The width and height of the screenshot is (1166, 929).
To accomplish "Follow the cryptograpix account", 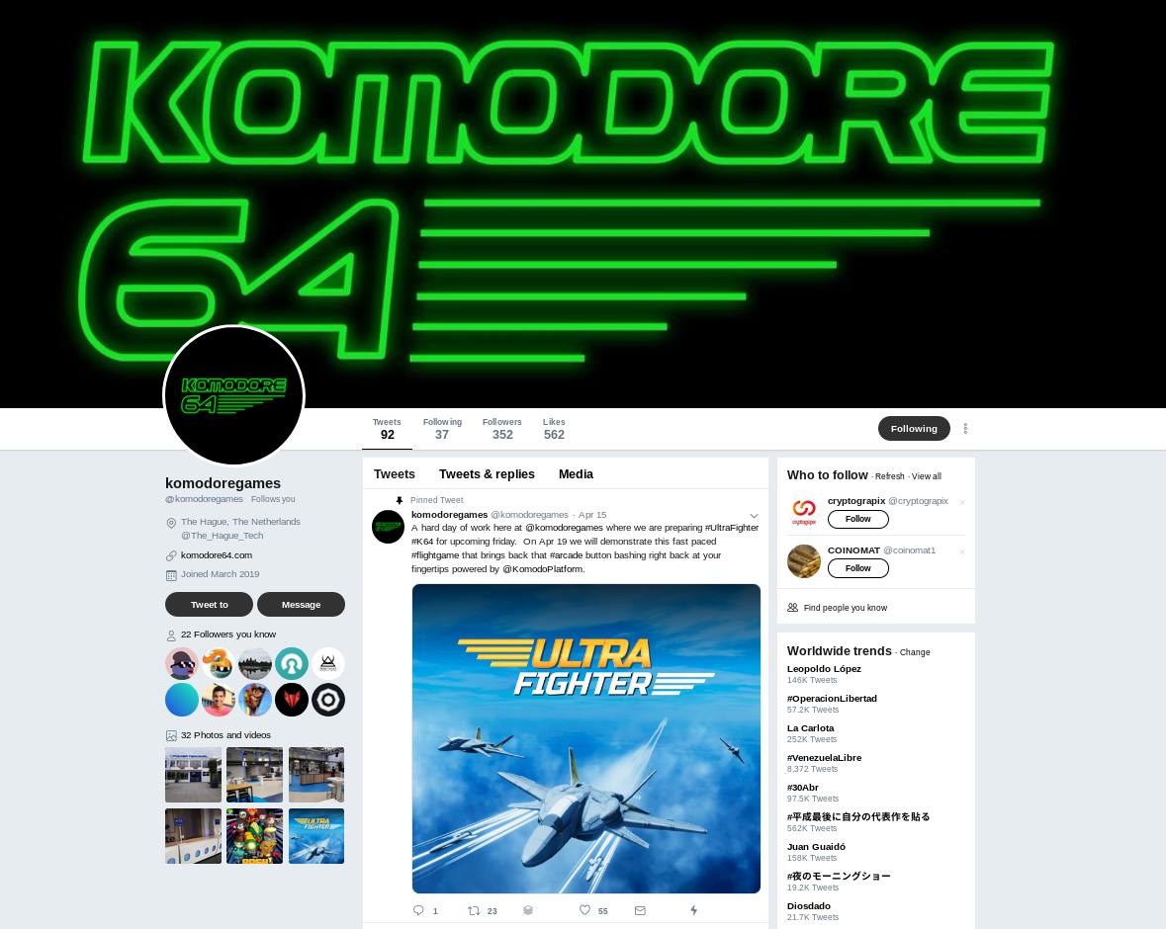I will pos(858,519).
